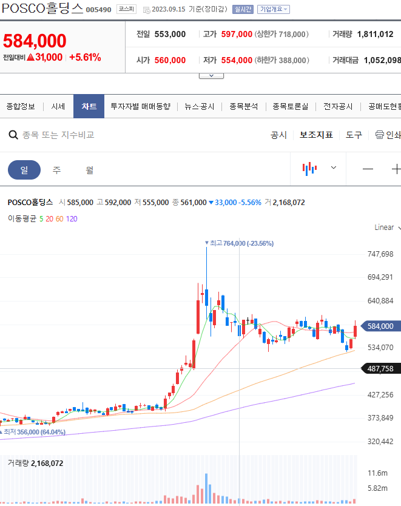Click the magnifying glass search icon
This screenshot has width=401, height=506.
[x=13, y=135]
